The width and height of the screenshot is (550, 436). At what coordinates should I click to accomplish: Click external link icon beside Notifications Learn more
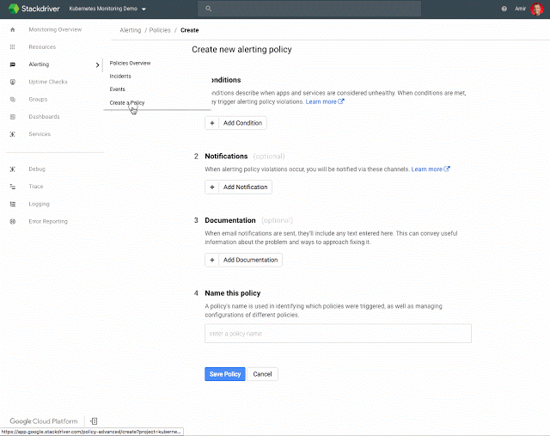point(447,169)
